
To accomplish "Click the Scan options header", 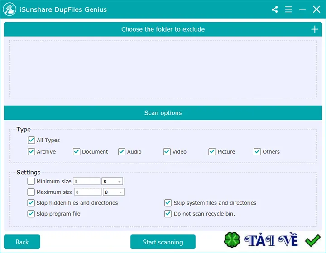I will point(163,113).
